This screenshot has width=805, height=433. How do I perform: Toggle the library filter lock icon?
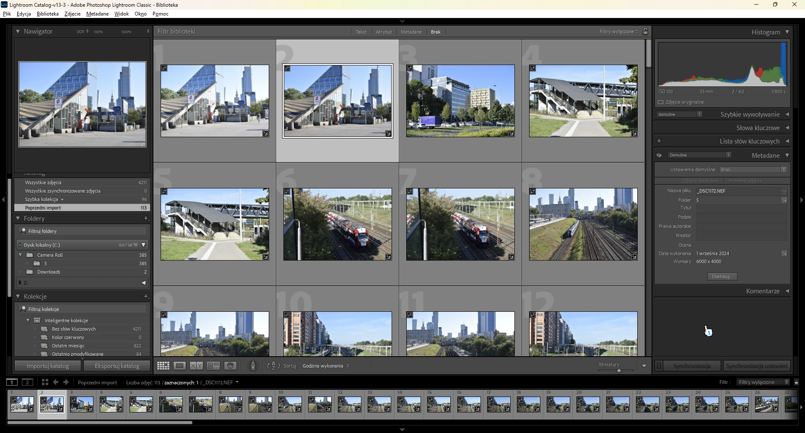[x=646, y=31]
